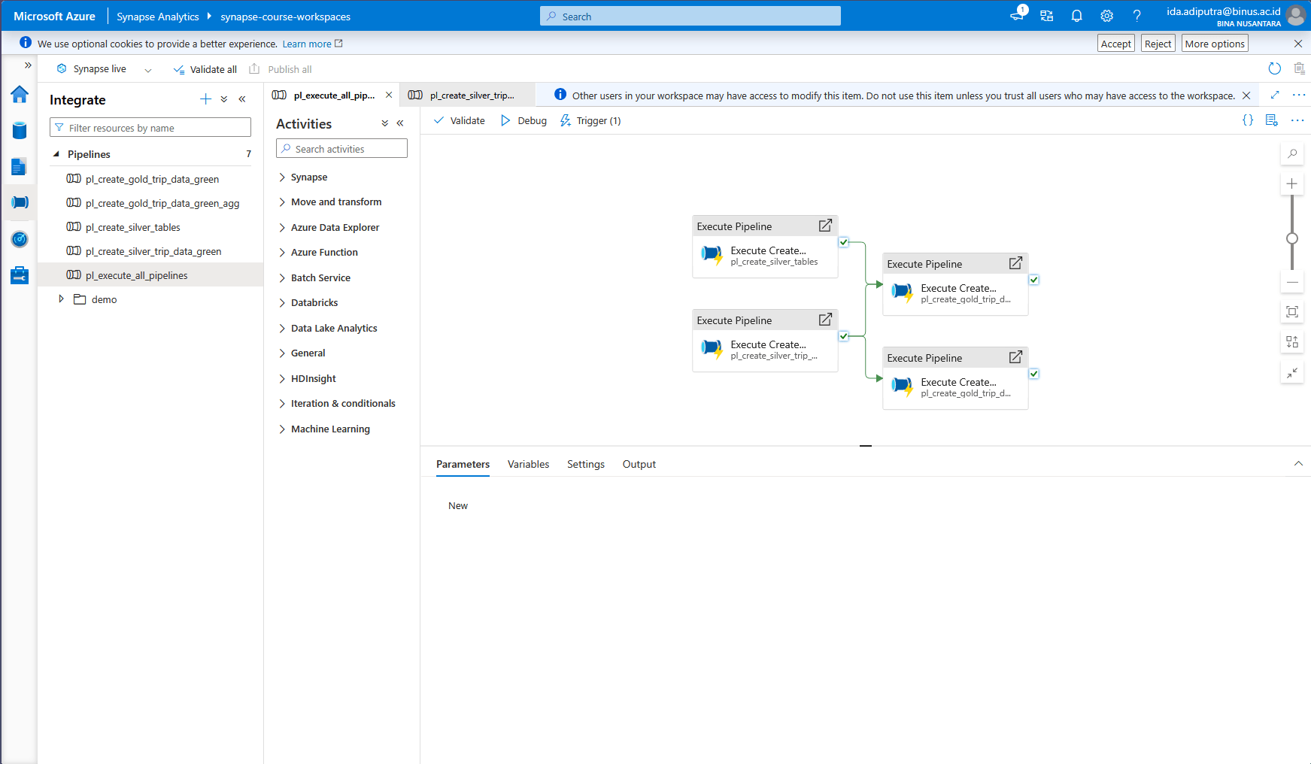
Task: Start a Debug run
Action: point(523,120)
